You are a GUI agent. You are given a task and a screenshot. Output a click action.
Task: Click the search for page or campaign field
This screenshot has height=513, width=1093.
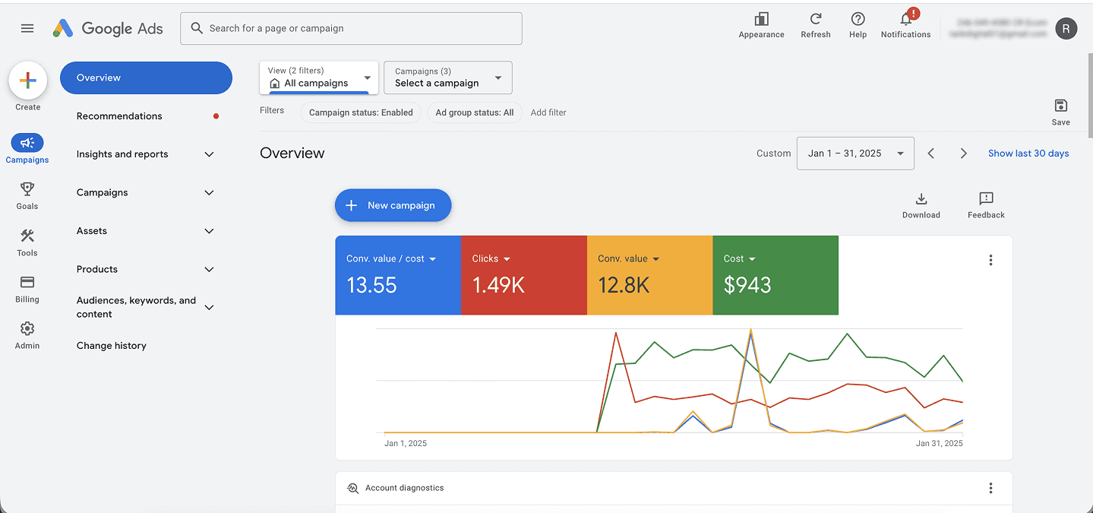coord(351,28)
